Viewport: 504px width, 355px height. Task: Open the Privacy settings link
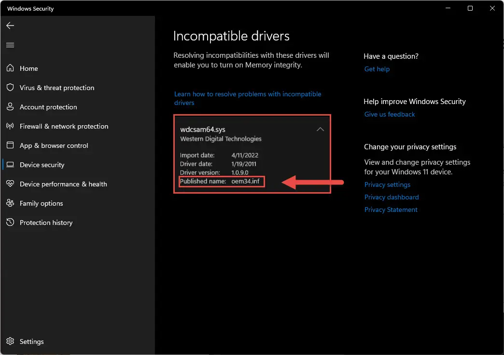(387, 184)
